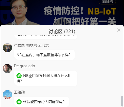Click the 讨论区 (221) panel title
124x107 pixels.
pyautogui.click(x=62, y=31)
